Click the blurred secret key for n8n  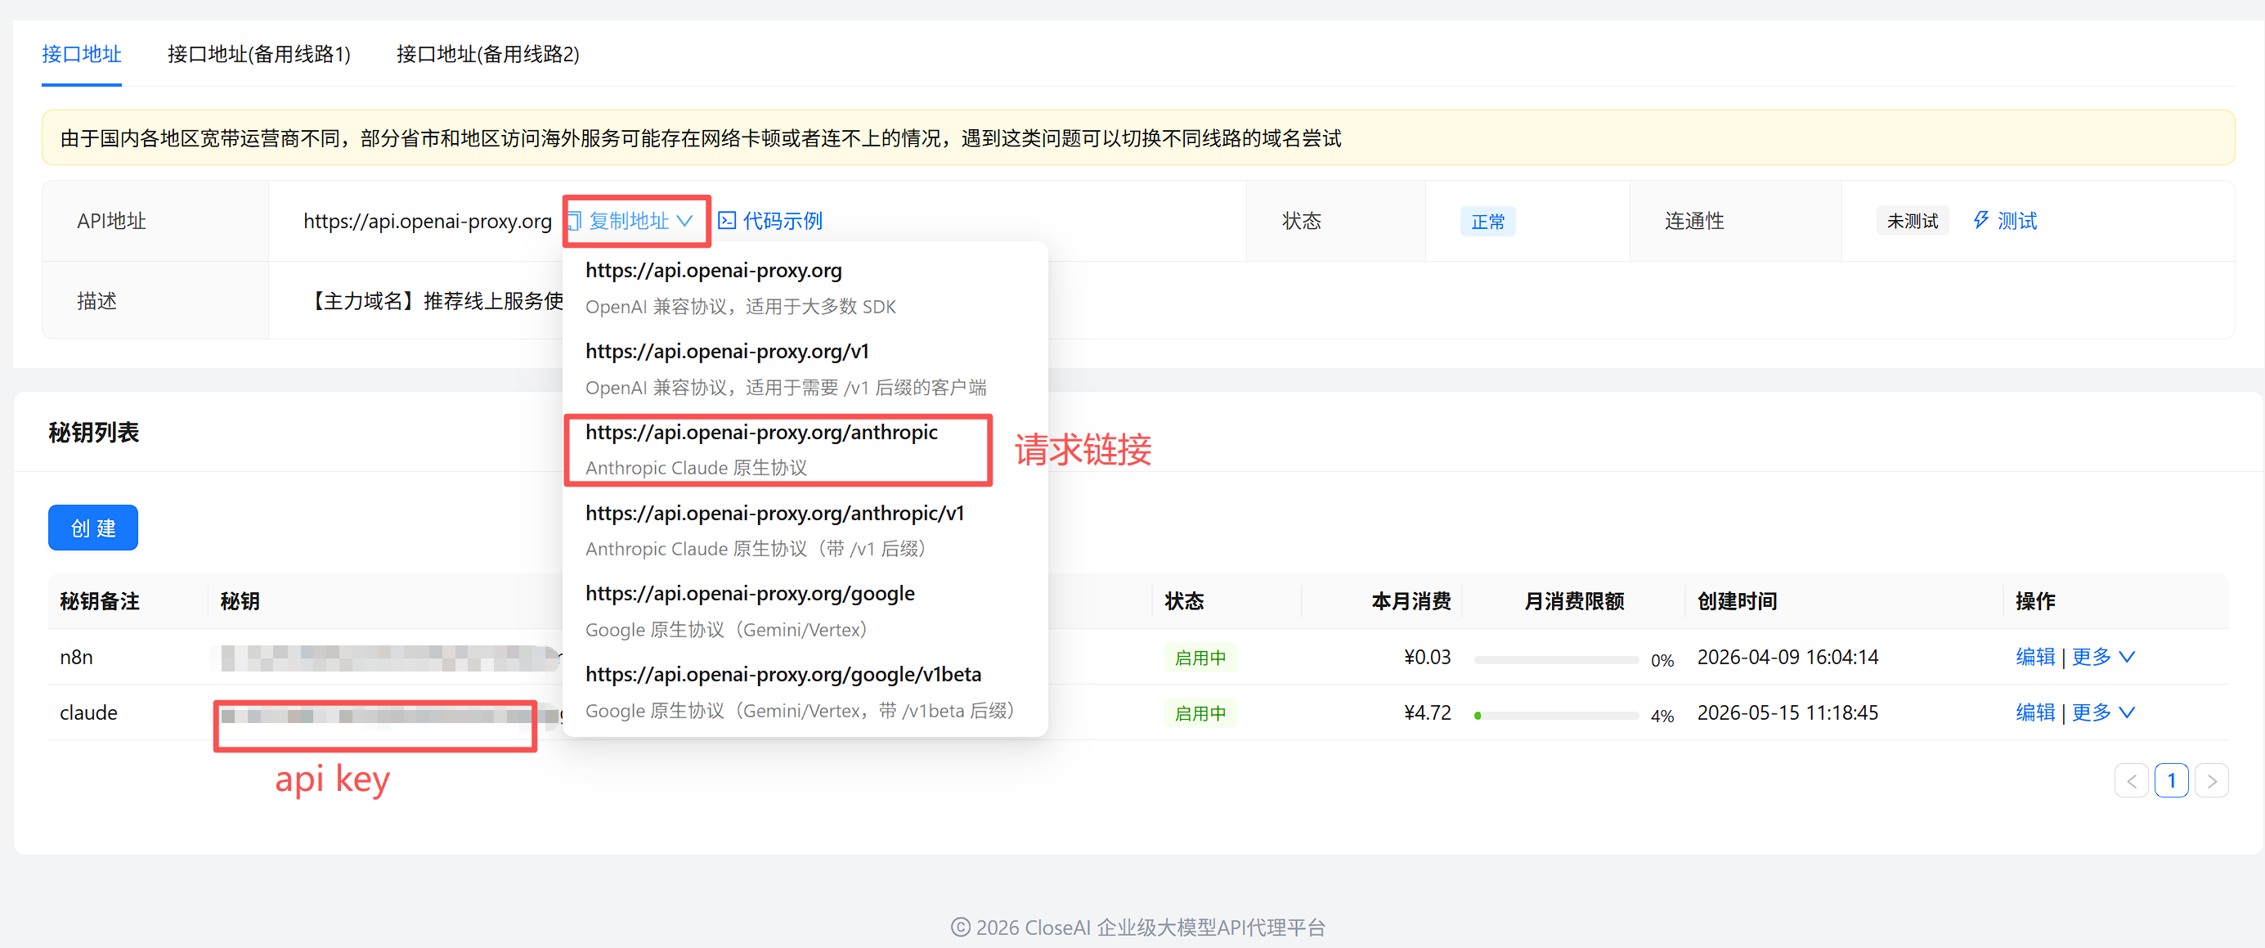[388, 658]
